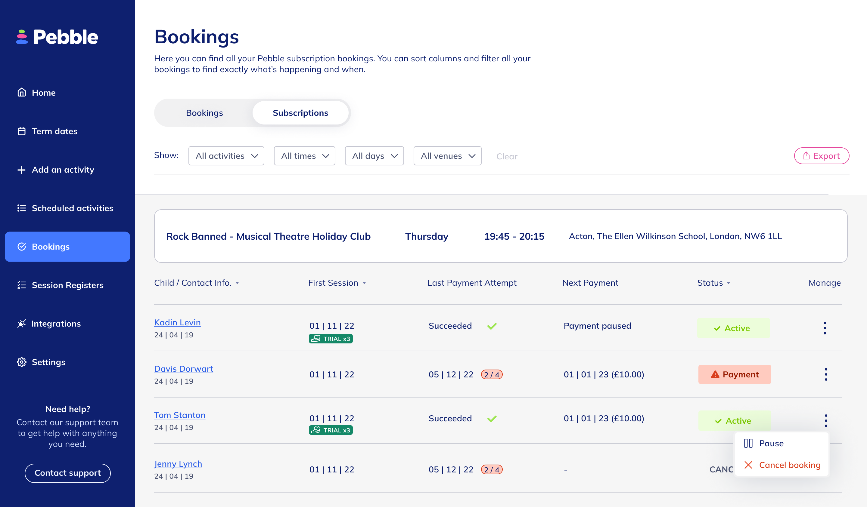The image size is (867, 507).
Task: Select Cancel booking in the popup menu
Action: [789, 465]
